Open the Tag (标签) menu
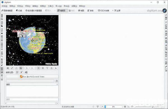Viewport: 168px width, 109px height. [x=20, y=6]
